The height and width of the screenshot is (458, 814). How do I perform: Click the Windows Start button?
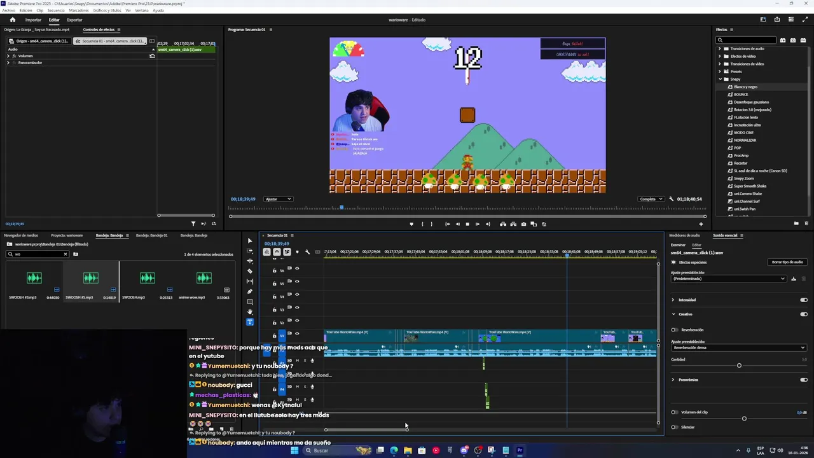click(294, 450)
